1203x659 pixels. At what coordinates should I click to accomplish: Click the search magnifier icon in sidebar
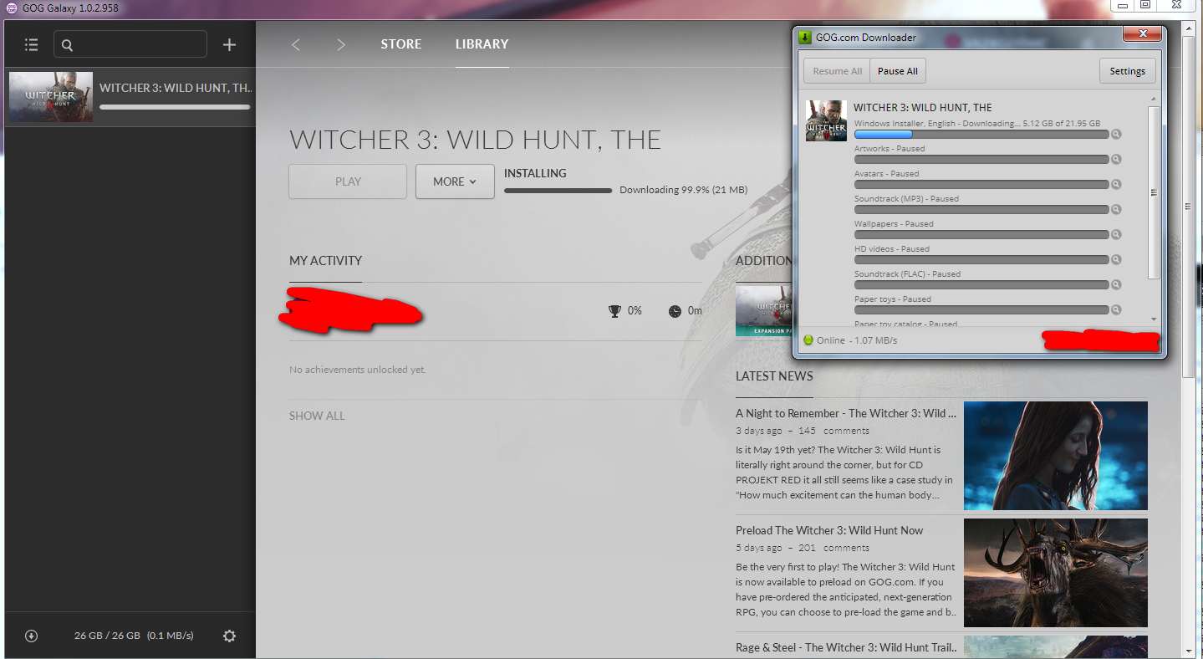[x=68, y=45]
